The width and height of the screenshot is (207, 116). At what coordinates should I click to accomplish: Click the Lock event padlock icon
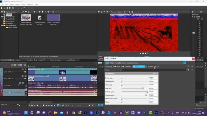(x=89, y=105)
